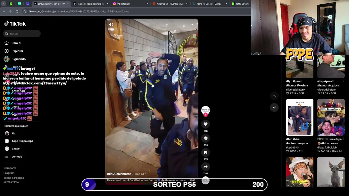Switch to the Fat10 Stream tab

(240, 4)
